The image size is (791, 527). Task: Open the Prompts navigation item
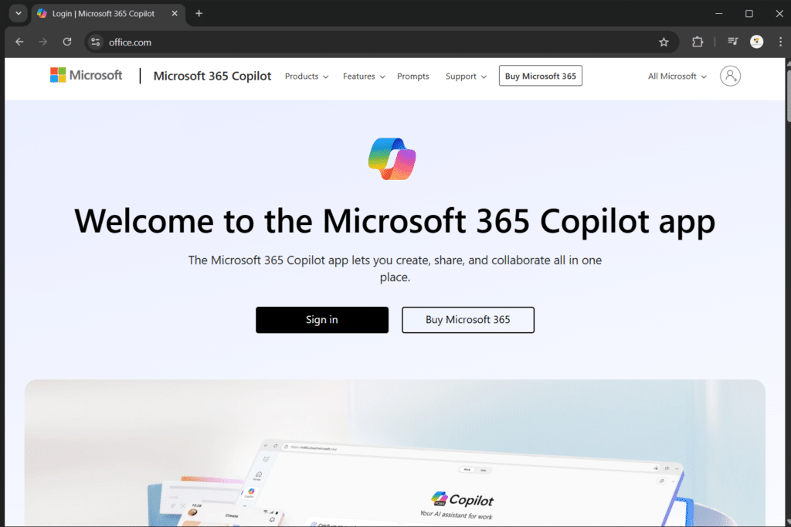pyautogui.click(x=412, y=76)
